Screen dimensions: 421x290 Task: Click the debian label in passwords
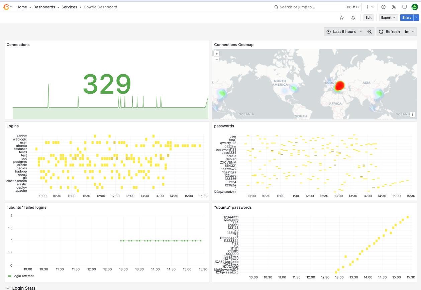231,159
